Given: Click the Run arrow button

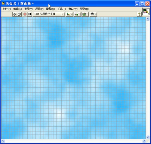Looking at the screenshot, I should (x=15, y=14).
